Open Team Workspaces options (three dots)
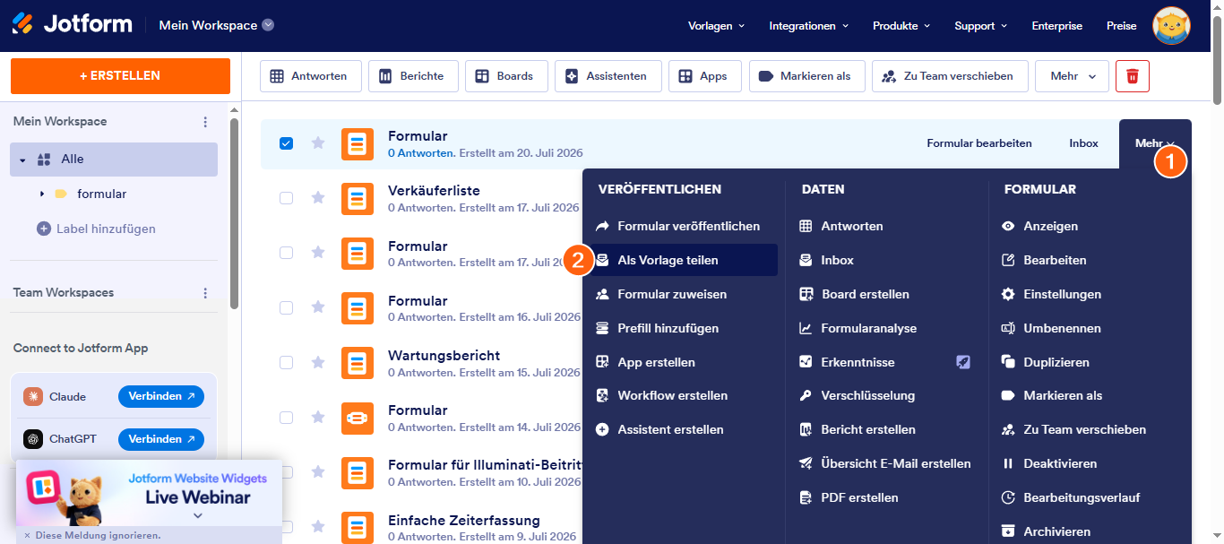Viewport: 1224px width, 544px height. (205, 293)
